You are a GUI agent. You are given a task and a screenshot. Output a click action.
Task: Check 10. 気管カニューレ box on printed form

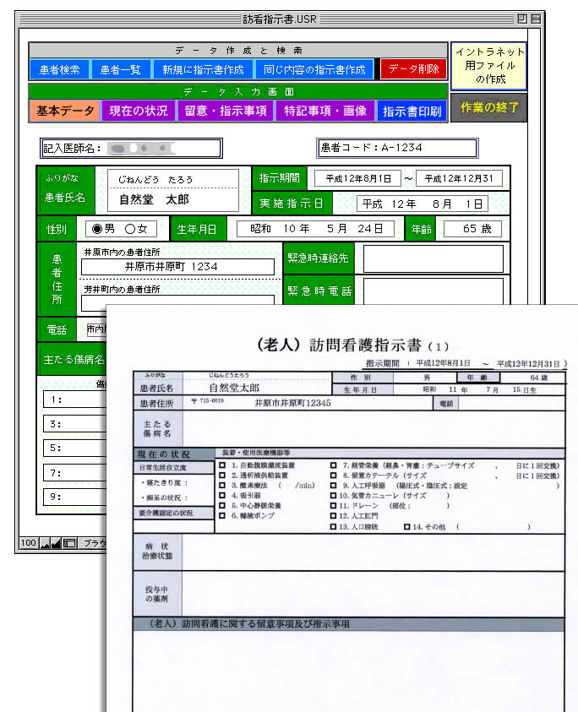[x=334, y=496]
